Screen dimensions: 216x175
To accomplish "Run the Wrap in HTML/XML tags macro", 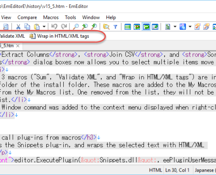I will (59, 36).
